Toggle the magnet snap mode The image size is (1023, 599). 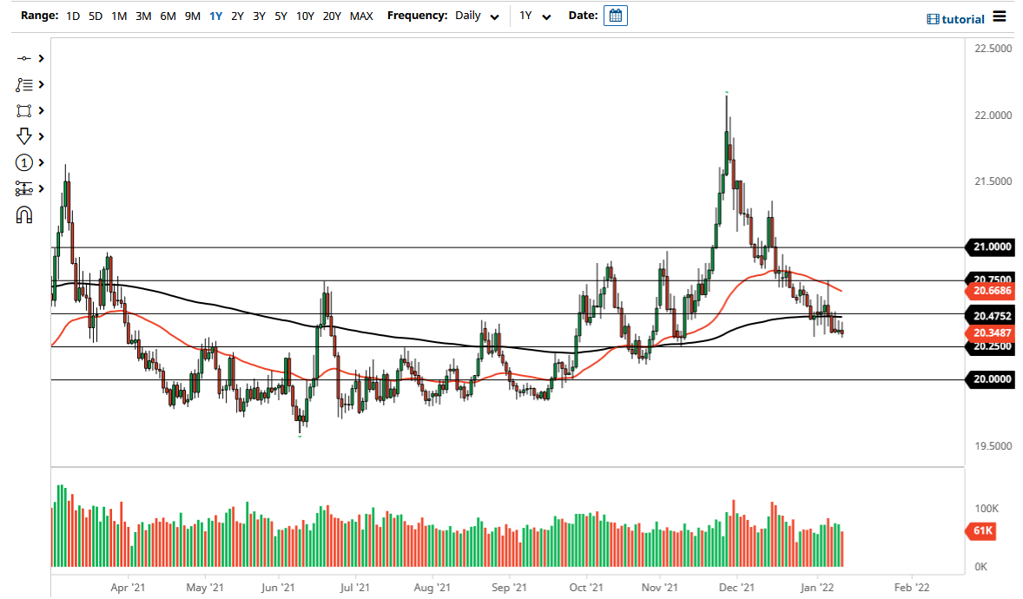tap(24, 214)
